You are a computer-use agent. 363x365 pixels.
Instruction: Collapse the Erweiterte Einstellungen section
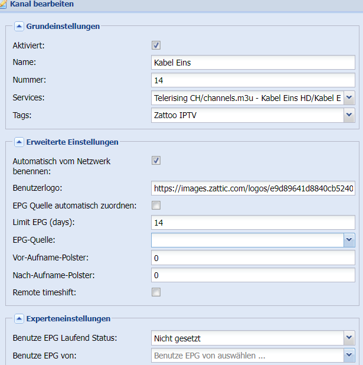[19, 142]
